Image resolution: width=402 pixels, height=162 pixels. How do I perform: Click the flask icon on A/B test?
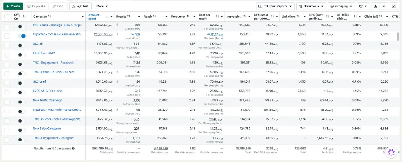pos(74,6)
